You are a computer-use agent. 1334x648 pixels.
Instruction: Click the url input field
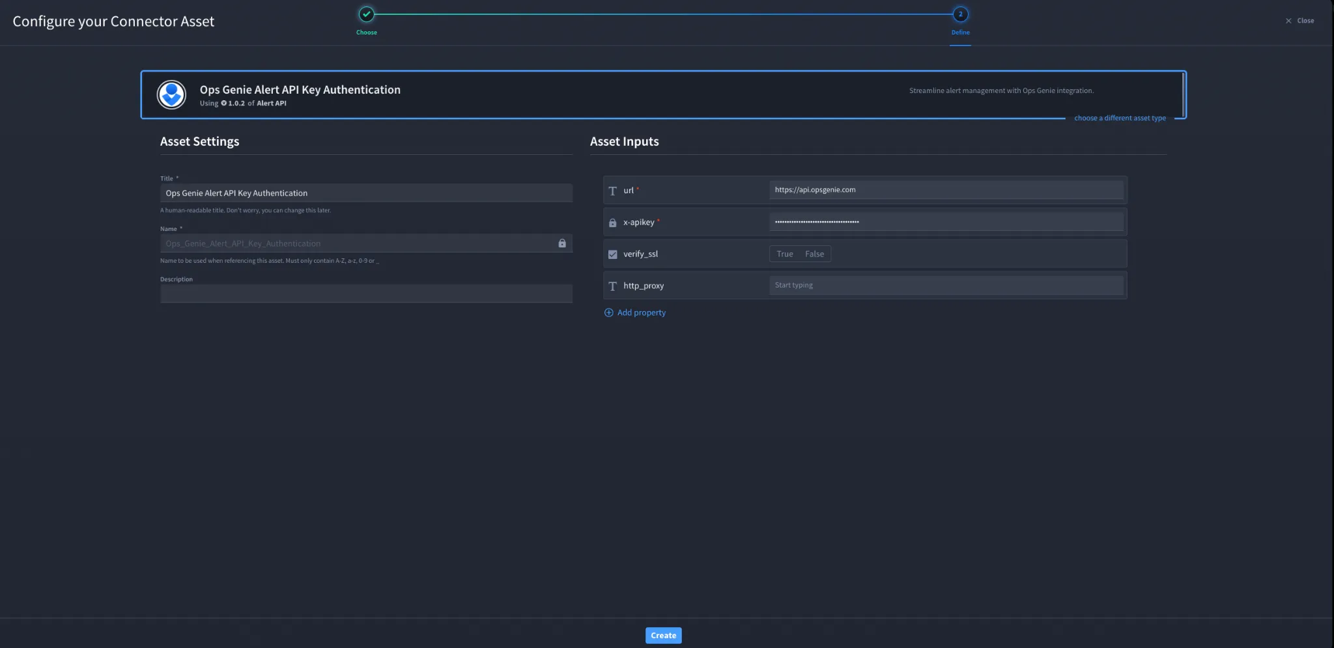pos(946,190)
